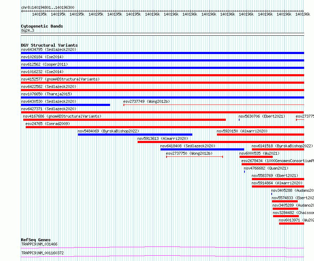The image size is (314, 261).
Task: Click the blue bar of nsv6430530
Action: [x=66, y=105]
